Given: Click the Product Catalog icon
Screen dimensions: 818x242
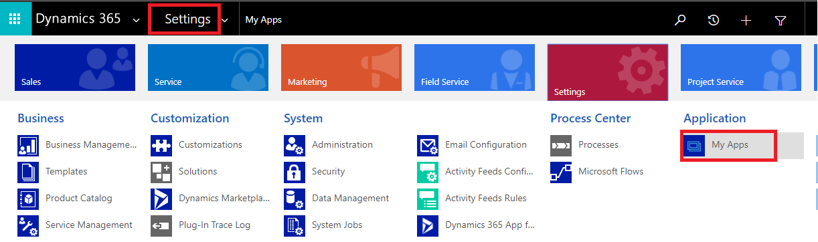Looking at the screenshot, I should coord(28,199).
